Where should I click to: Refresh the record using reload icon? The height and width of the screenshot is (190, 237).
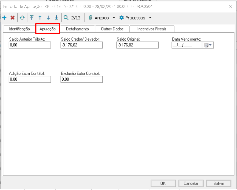click(x=22, y=18)
